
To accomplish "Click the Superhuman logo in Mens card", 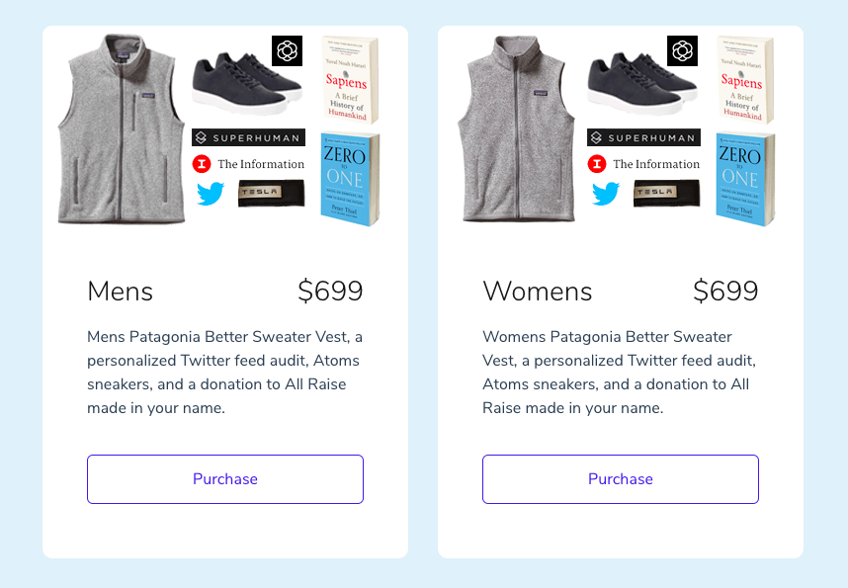I will tap(248, 137).
